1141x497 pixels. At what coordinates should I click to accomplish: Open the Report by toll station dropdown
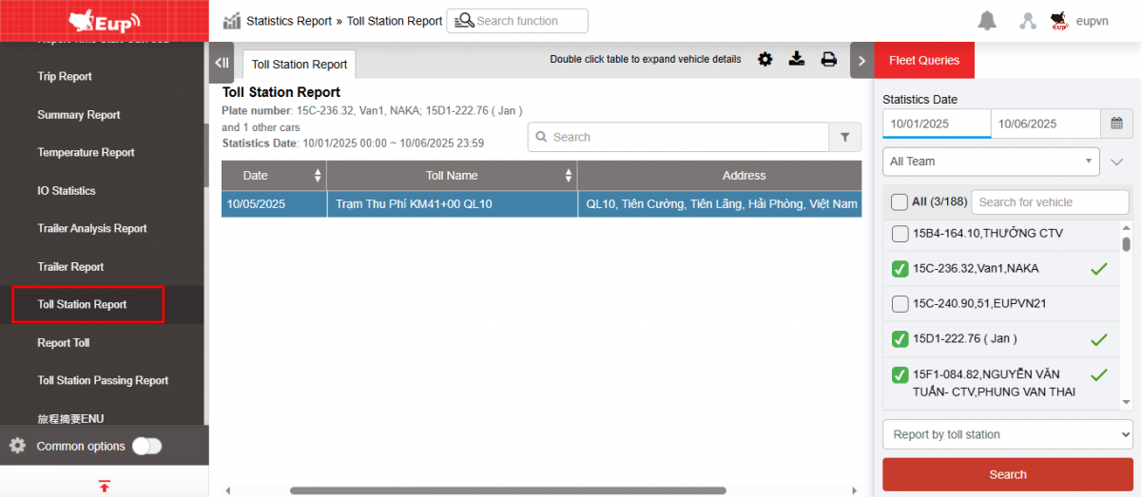coord(1007,434)
